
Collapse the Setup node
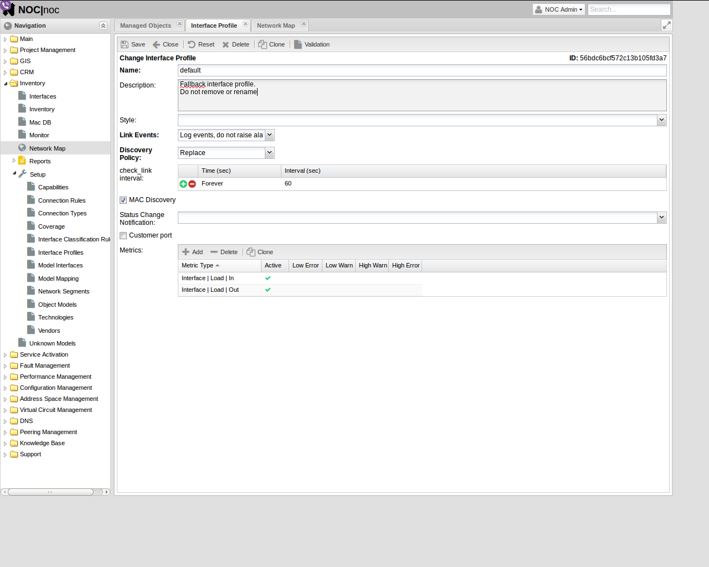click(x=14, y=174)
